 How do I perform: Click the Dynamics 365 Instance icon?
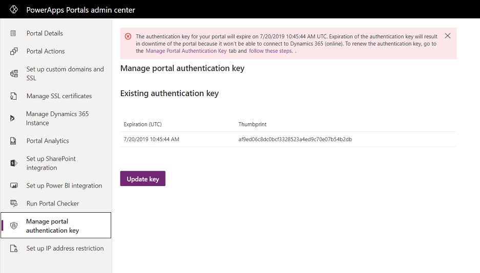tap(12, 118)
